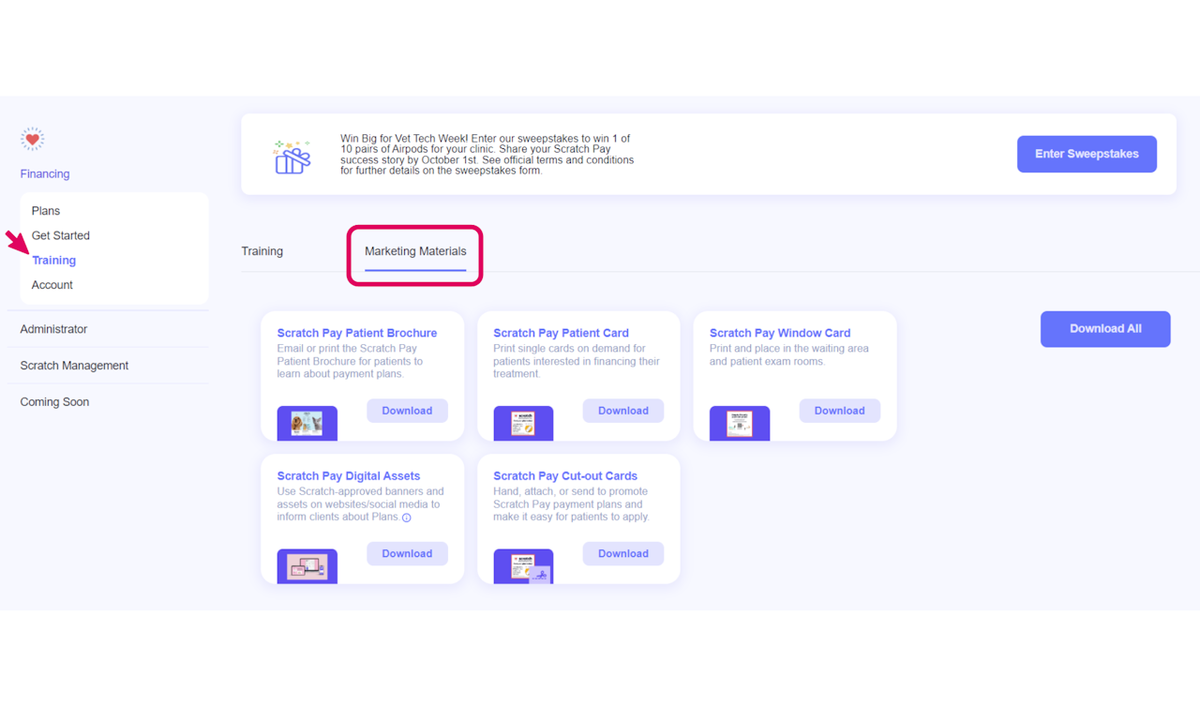Download the Scratch Pay Window Card

point(839,411)
